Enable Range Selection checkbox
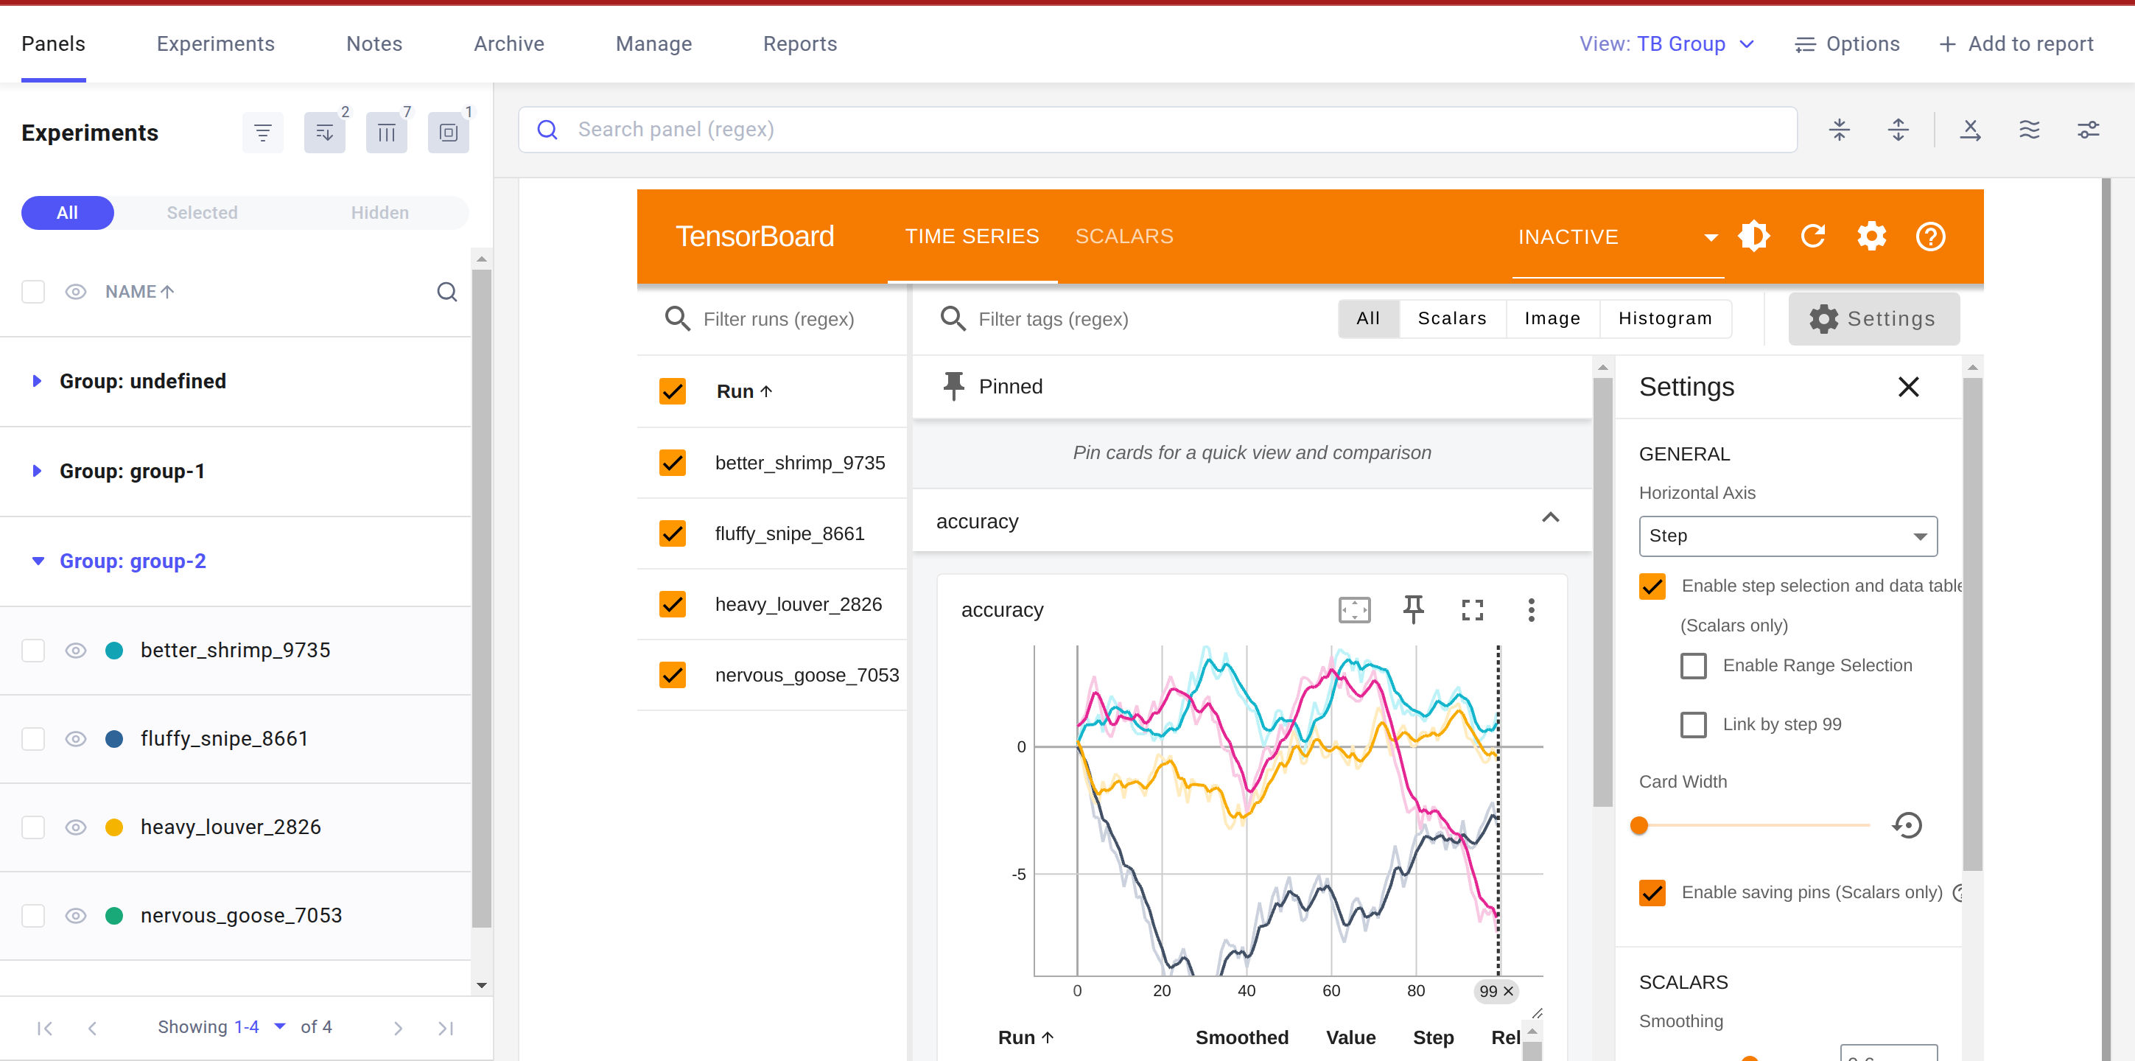 (x=1693, y=665)
